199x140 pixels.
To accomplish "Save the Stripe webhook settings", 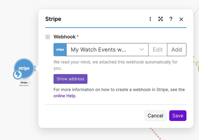I will (x=178, y=115).
